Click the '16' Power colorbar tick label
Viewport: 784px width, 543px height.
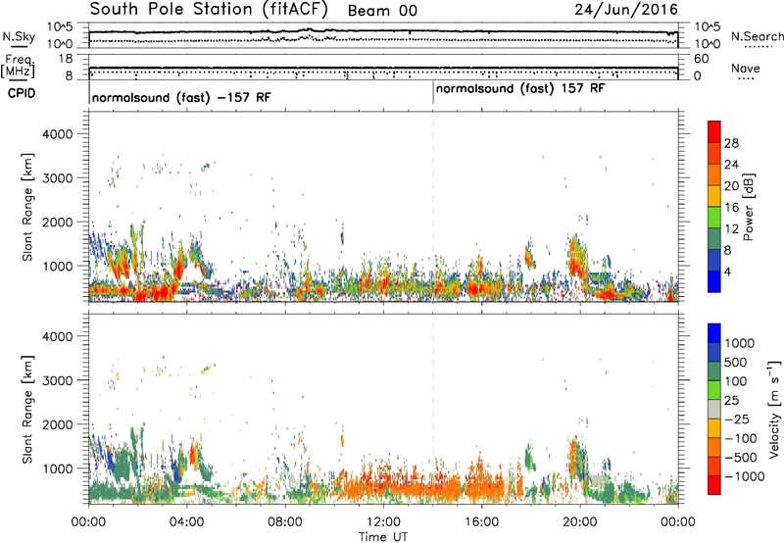point(731,208)
